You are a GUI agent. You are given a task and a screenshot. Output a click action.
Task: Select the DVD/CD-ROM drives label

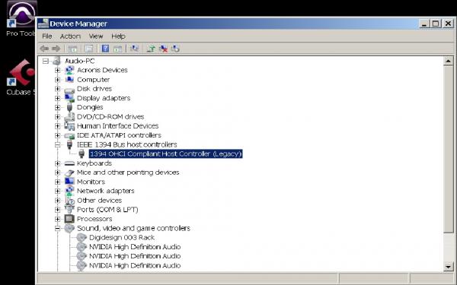coord(110,116)
